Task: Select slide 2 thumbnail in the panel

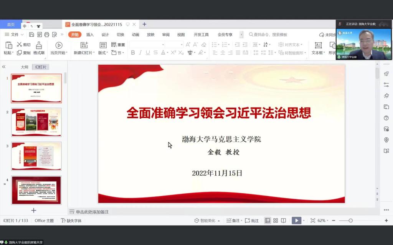Action: (x=36, y=122)
